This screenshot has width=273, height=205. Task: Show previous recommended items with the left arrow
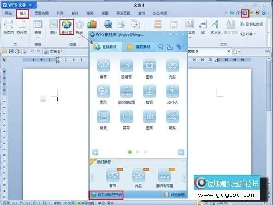pyautogui.click(x=92, y=177)
